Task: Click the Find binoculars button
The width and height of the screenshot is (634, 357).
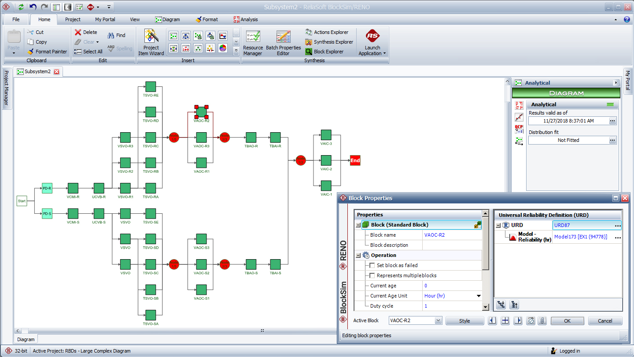Action: click(117, 35)
